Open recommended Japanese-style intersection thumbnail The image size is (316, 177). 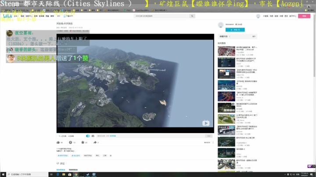[226, 164]
